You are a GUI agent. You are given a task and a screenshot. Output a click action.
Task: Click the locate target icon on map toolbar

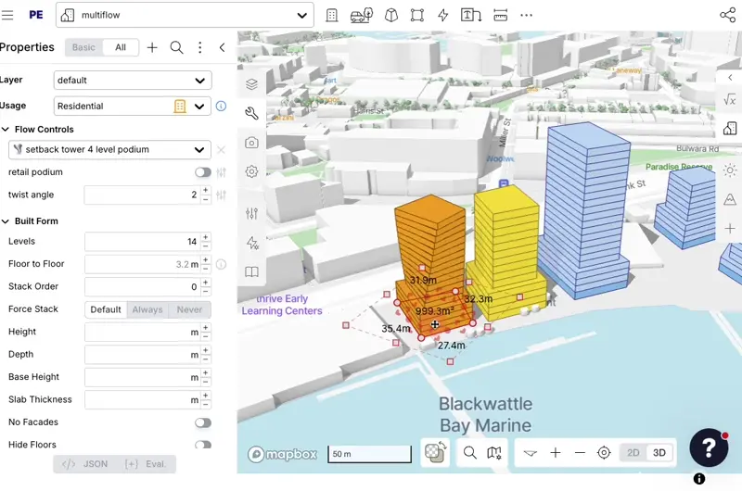click(604, 453)
